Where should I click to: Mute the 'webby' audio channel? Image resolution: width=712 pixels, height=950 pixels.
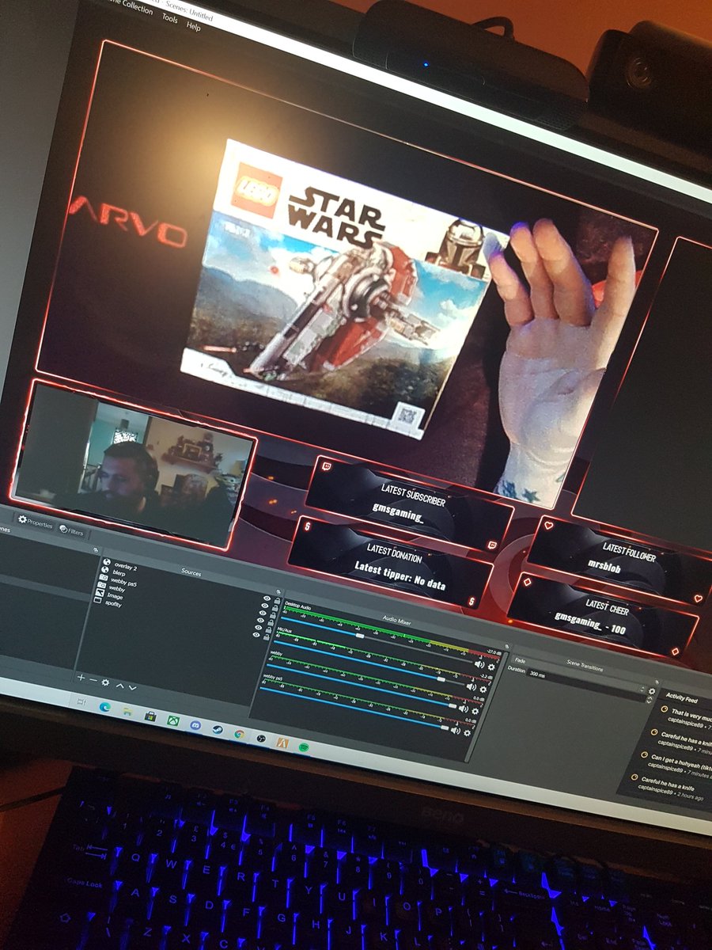click(463, 709)
